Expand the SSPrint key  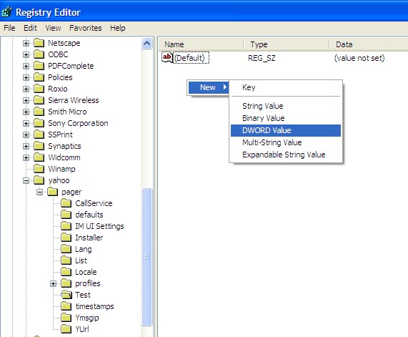pos(26,135)
